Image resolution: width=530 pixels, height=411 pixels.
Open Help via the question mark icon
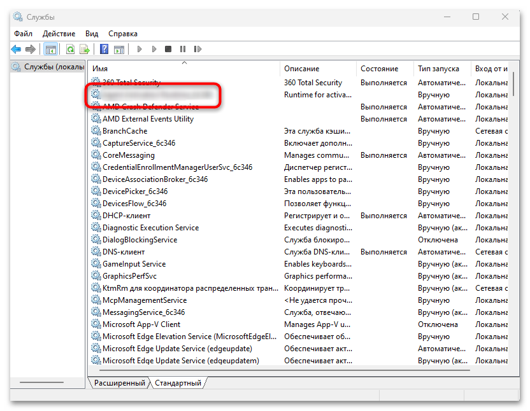pyautogui.click(x=104, y=49)
